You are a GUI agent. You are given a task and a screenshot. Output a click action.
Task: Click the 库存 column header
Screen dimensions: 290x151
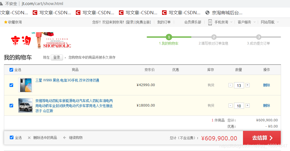[x=211, y=70]
